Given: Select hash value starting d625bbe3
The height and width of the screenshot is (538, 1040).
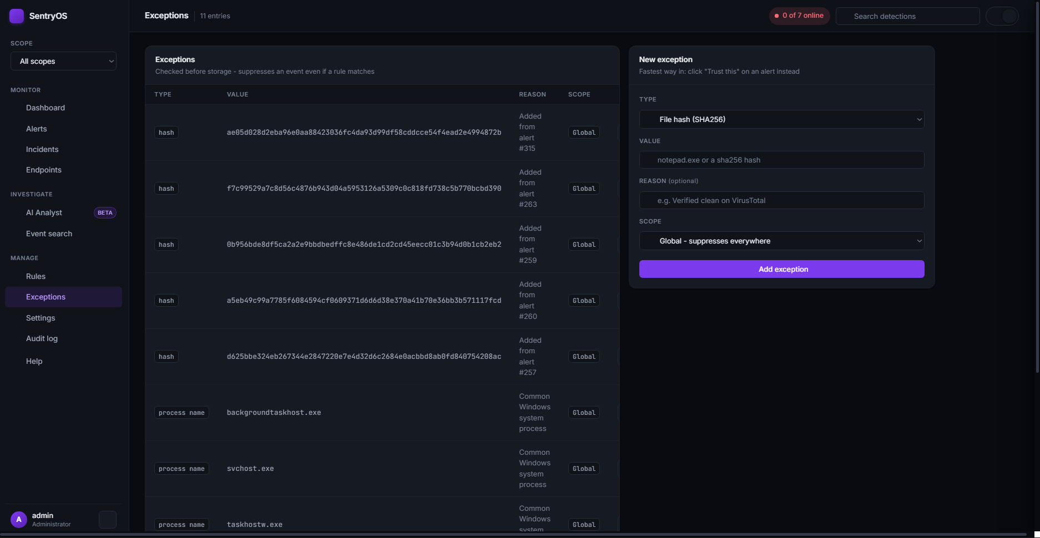Looking at the screenshot, I should 364,357.
